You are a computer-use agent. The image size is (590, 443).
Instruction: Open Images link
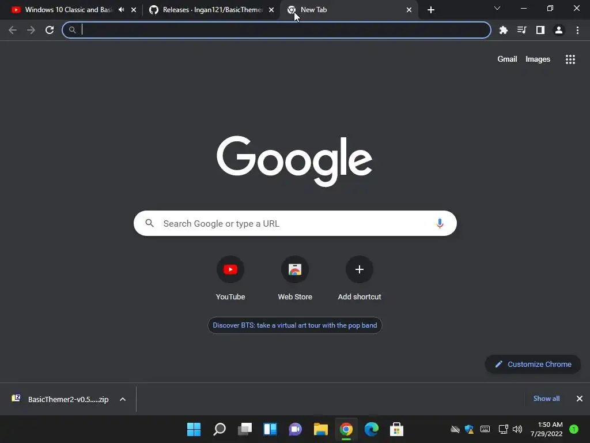pyautogui.click(x=538, y=59)
